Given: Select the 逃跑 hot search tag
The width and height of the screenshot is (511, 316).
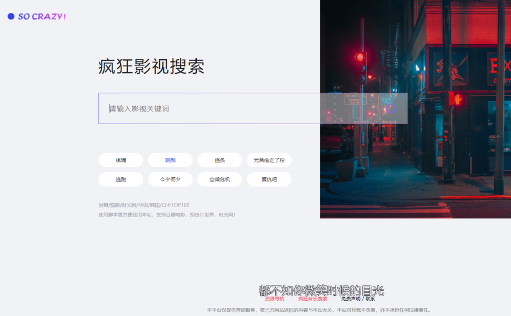Looking at the screenshot, I should [x=121, y=180].
